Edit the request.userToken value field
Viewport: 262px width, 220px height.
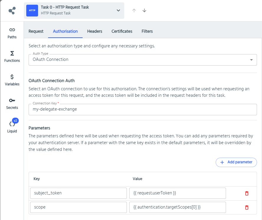[177, 193]
